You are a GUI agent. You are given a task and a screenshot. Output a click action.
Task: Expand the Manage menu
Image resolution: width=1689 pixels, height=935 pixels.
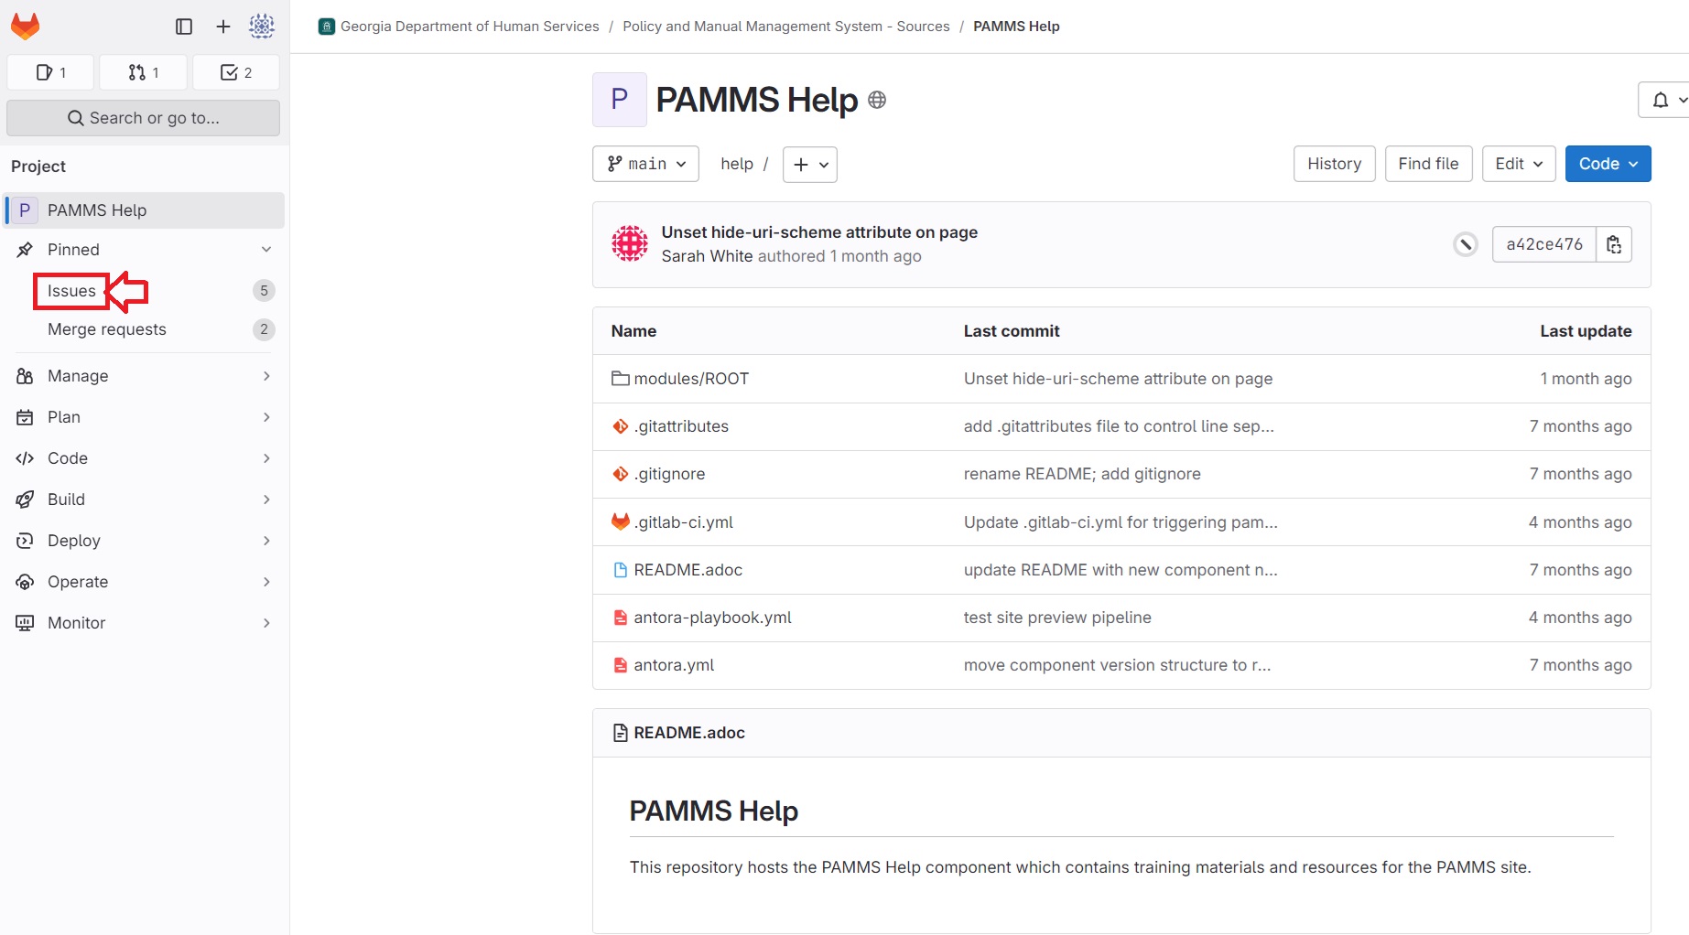point(145,376)
